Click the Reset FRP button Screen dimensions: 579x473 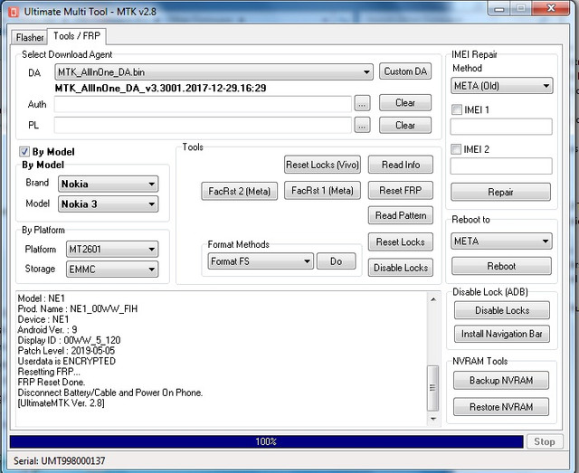click(401, 191)
